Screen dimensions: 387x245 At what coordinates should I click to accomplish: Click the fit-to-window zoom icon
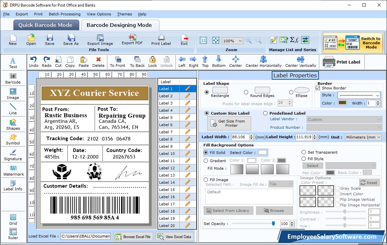tap(216, 40)
